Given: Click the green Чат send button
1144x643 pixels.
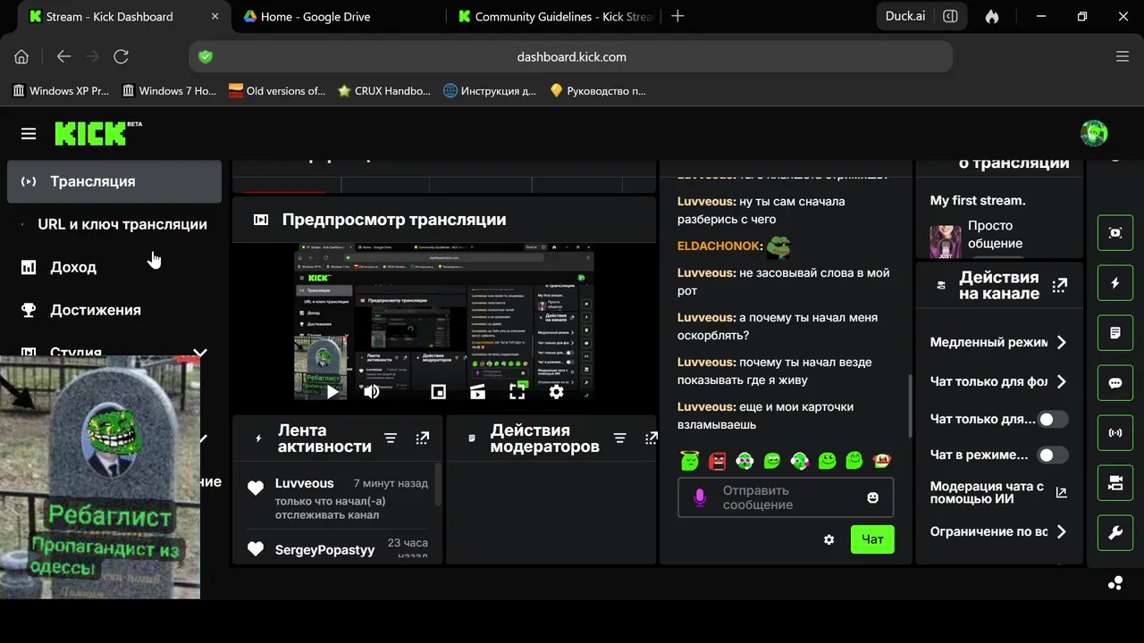Looking at the screenshot, I should pos(872,539).
